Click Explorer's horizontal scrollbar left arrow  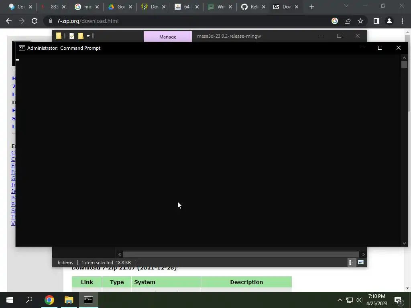pos(120,254)
